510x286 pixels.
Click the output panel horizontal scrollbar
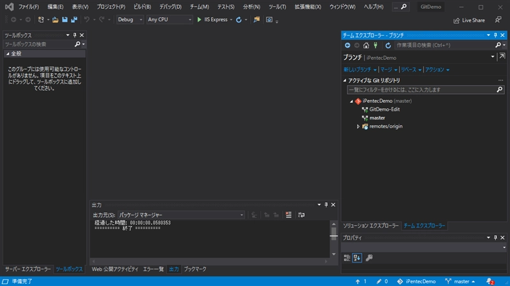[x=210, y=261]
